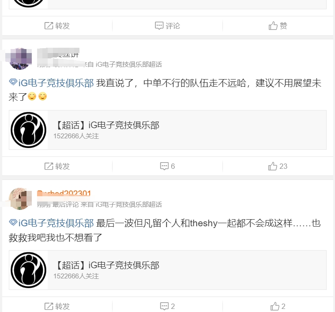
Task: Open comments with 评论 icon on top post
Action: pyautogui.click(x=167, y=26)
